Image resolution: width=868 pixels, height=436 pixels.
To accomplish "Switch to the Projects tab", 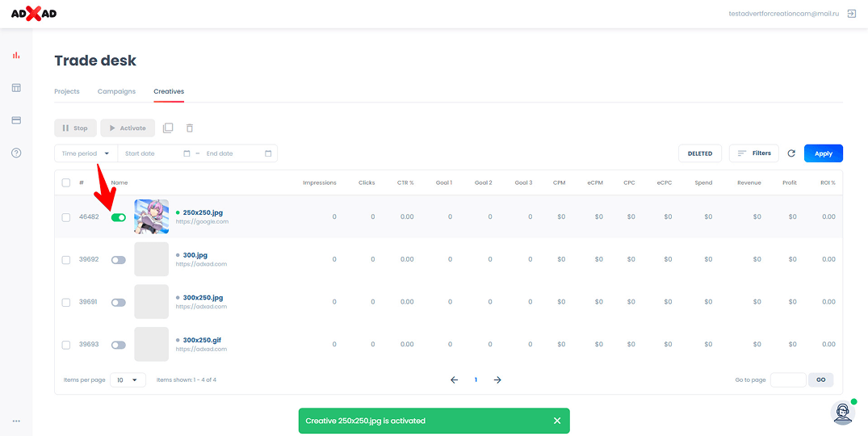I will tap(67, 91).
